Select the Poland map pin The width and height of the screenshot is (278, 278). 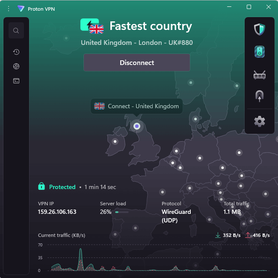coord(239,153)
